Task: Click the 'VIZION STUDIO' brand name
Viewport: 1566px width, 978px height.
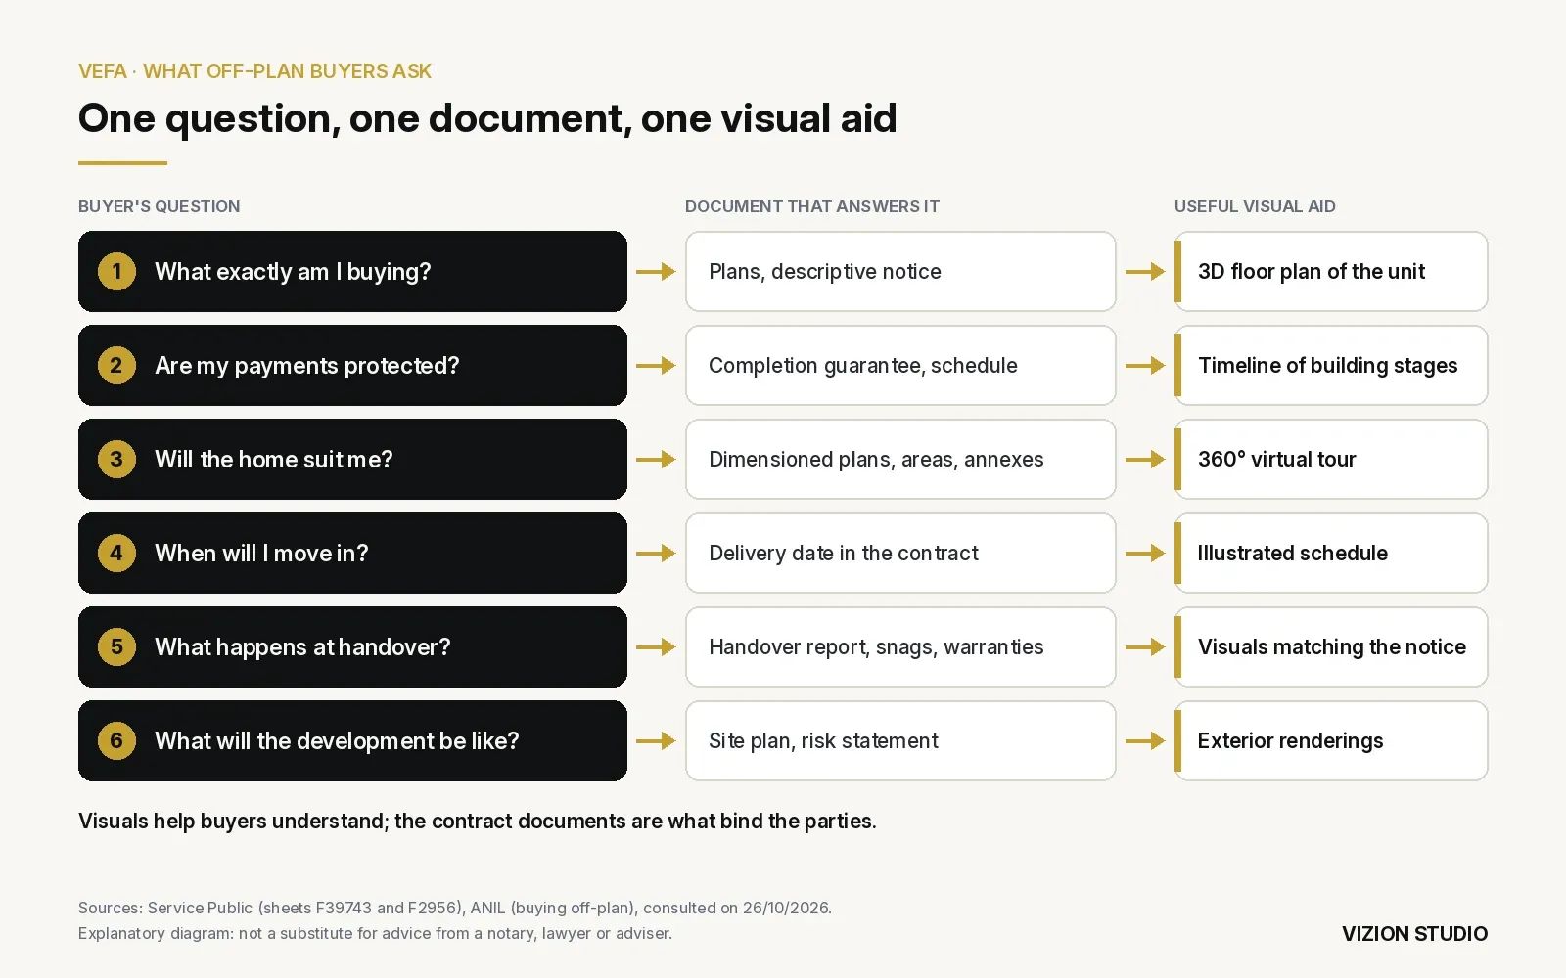Action: point(1414,934)
